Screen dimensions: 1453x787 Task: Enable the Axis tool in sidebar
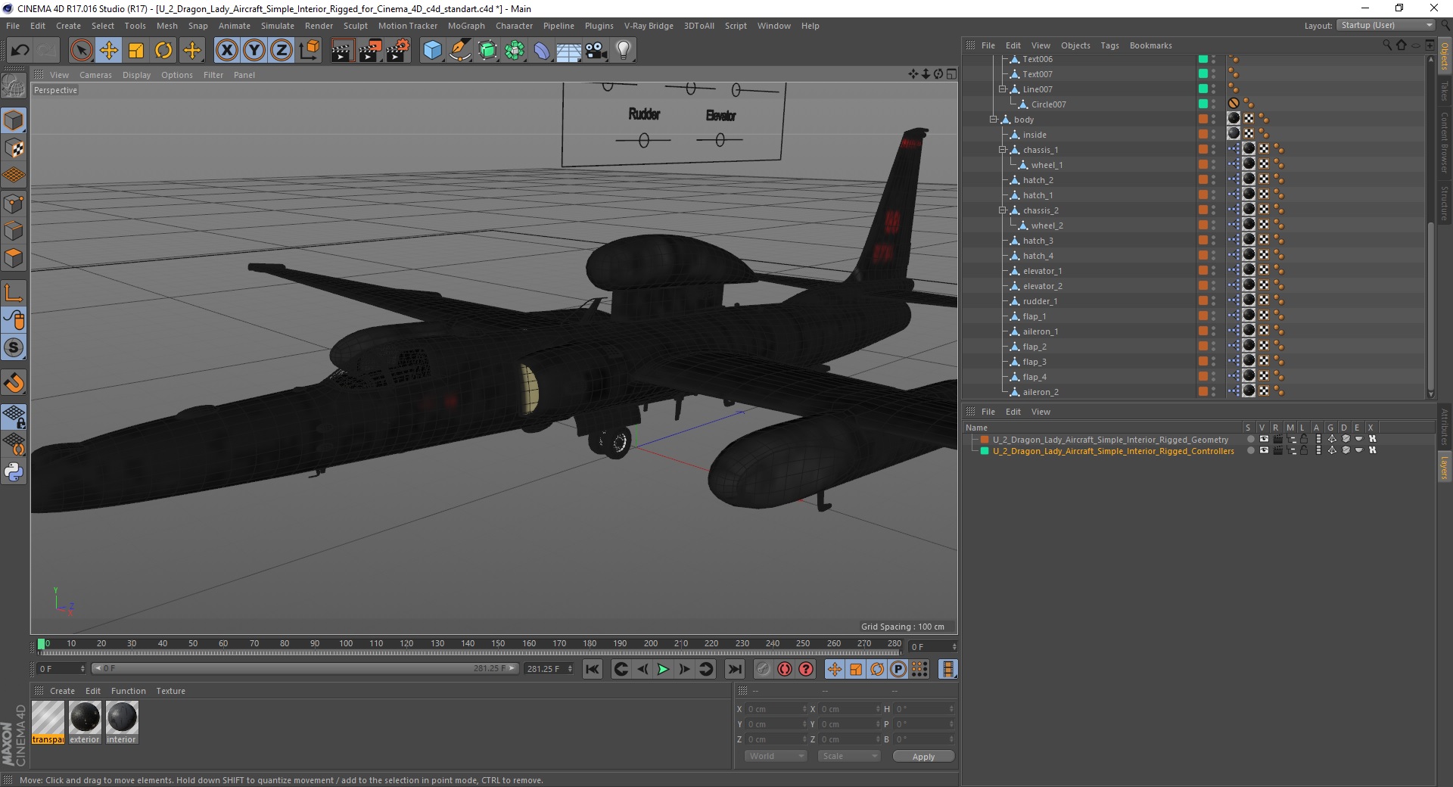pos(14,293)
